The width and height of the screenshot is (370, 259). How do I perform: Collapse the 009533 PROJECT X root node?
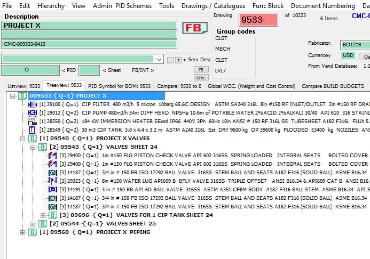coord(13,96)
